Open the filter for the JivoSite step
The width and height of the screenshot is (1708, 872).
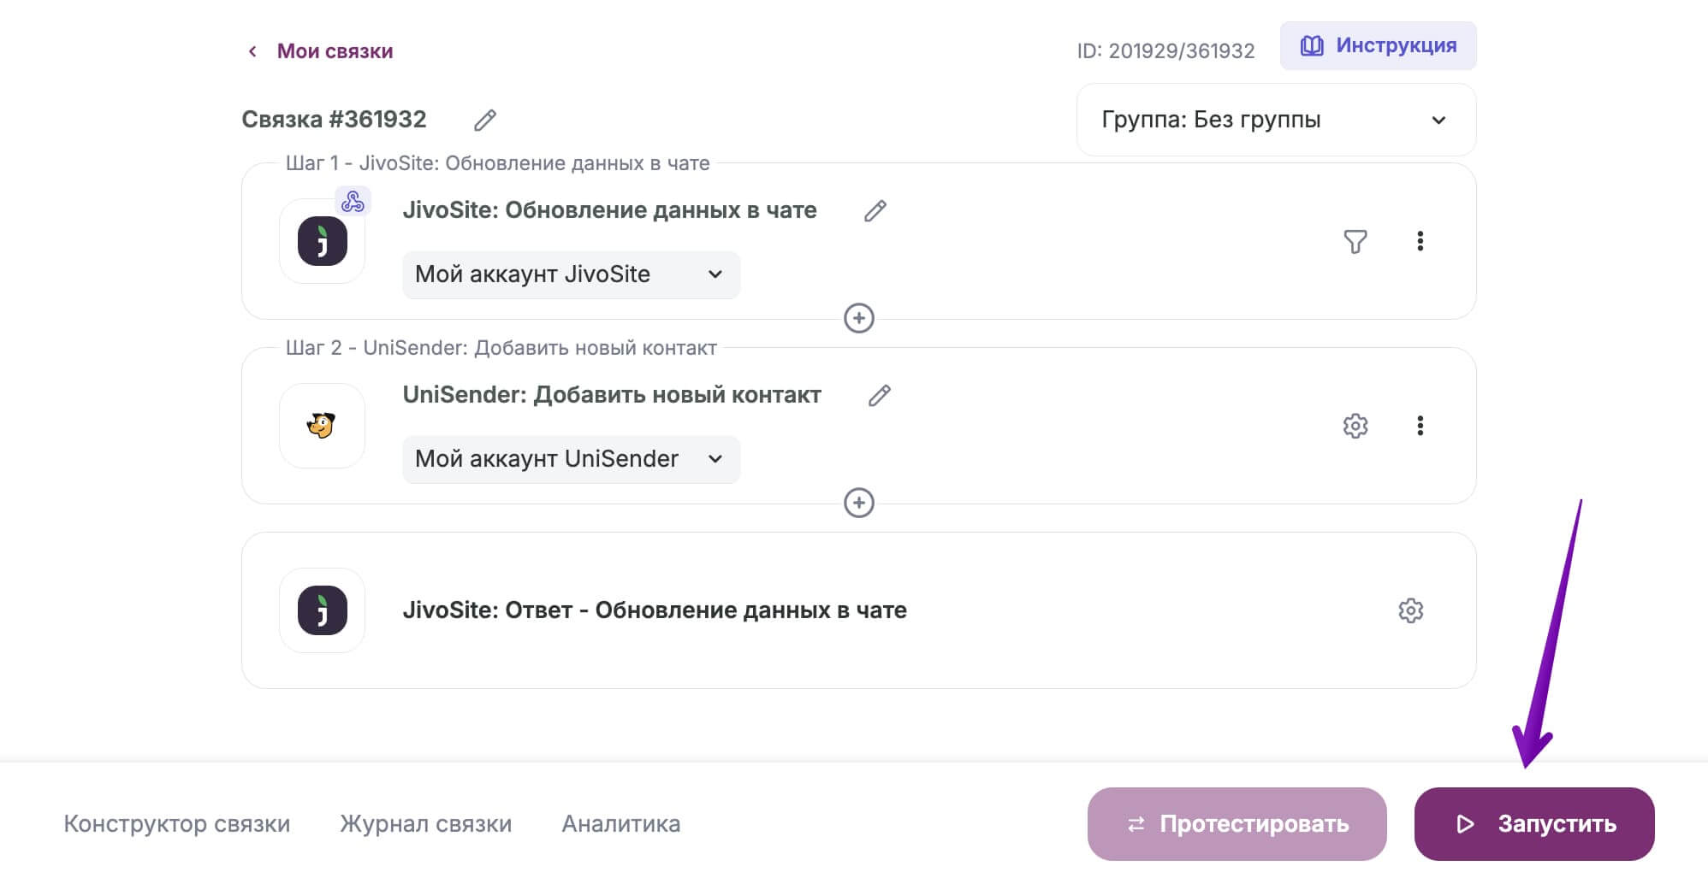click(1355, 242)
